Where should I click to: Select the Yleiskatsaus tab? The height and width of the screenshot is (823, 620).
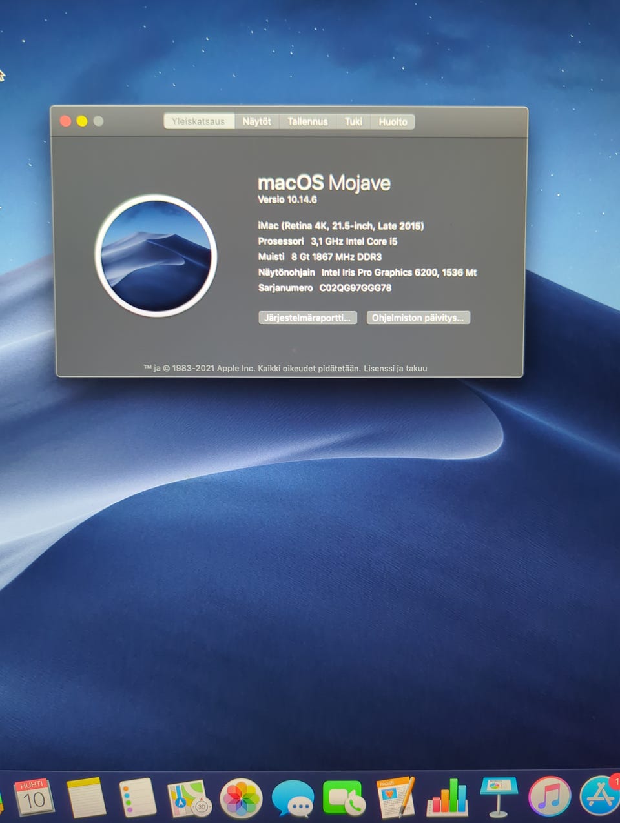(x=199, y=121)
